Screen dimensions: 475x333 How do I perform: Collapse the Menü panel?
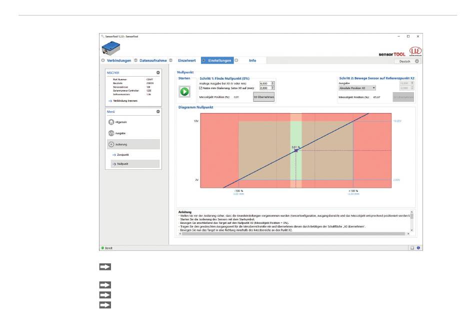(158, 112)
